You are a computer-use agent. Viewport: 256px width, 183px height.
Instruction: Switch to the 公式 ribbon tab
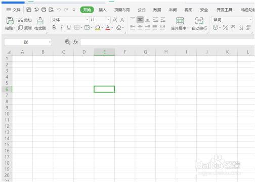coord(141,10)
